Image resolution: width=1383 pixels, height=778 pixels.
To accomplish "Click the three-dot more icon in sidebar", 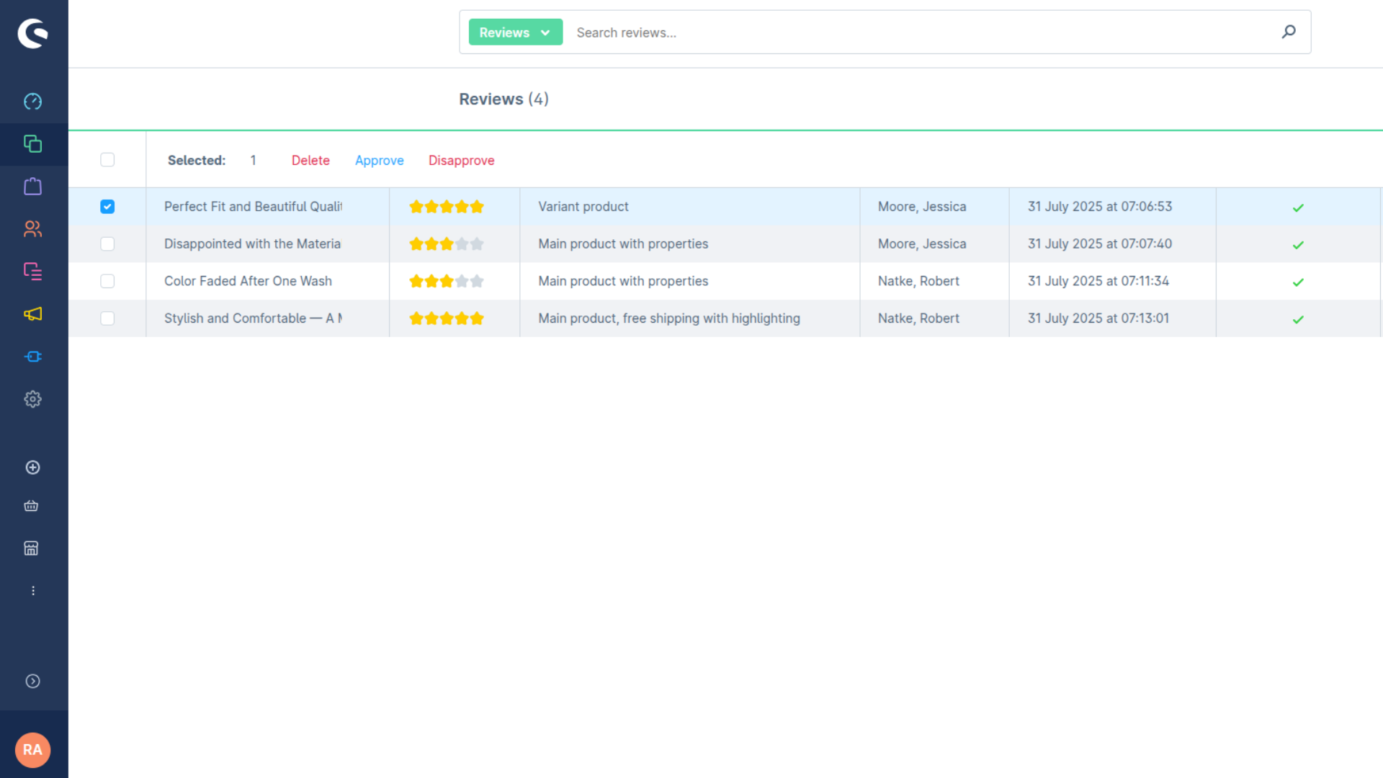I will coord(32,591).
